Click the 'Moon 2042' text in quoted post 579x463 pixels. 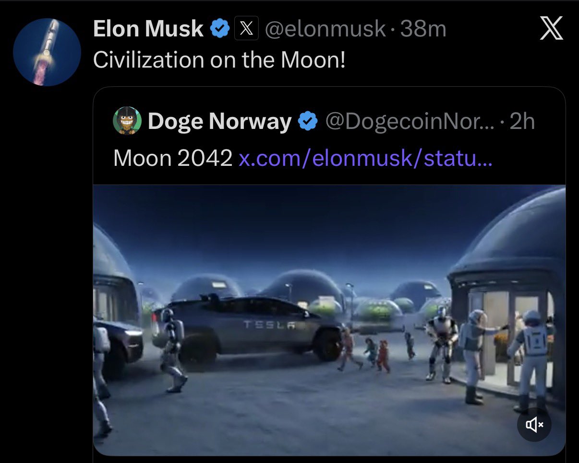[x=173, y=158]
